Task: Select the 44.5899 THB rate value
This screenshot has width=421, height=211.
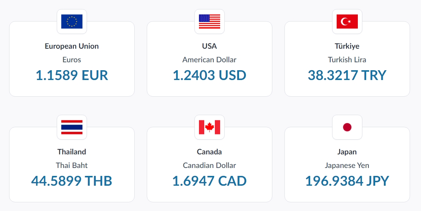Action: (72, 181)
